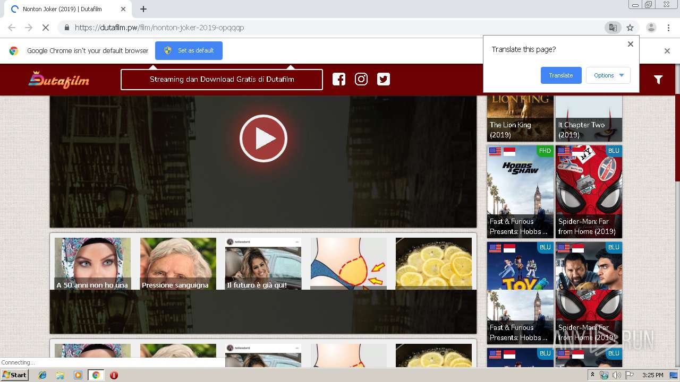This screenshot has width=680, height=382.
Task: Click Set as default button
Action: coord(189,50)
